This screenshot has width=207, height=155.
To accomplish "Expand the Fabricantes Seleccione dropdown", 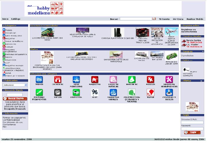I will coord(15,85).
